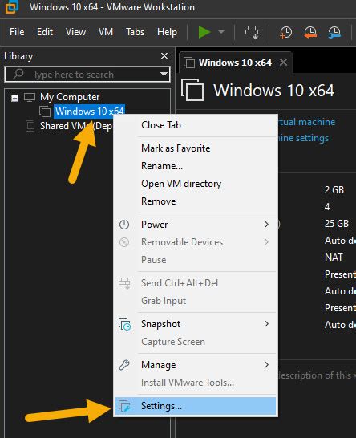This screenshot has width=356, height=438.
Task: Click the description placeholder text in the VM pane
Action: [317, 375]
